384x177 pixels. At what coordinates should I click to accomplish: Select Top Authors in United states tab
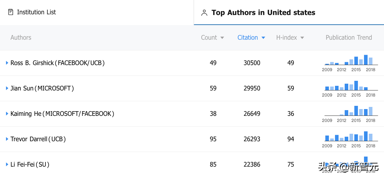point(263,13)
